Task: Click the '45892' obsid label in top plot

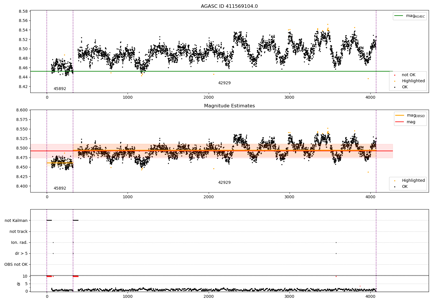Action: pyautogui.click(x=60, y=89)
